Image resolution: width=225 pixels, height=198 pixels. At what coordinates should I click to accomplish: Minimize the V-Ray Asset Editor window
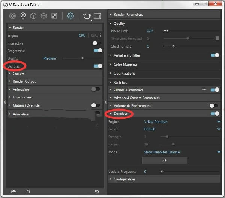197,4
